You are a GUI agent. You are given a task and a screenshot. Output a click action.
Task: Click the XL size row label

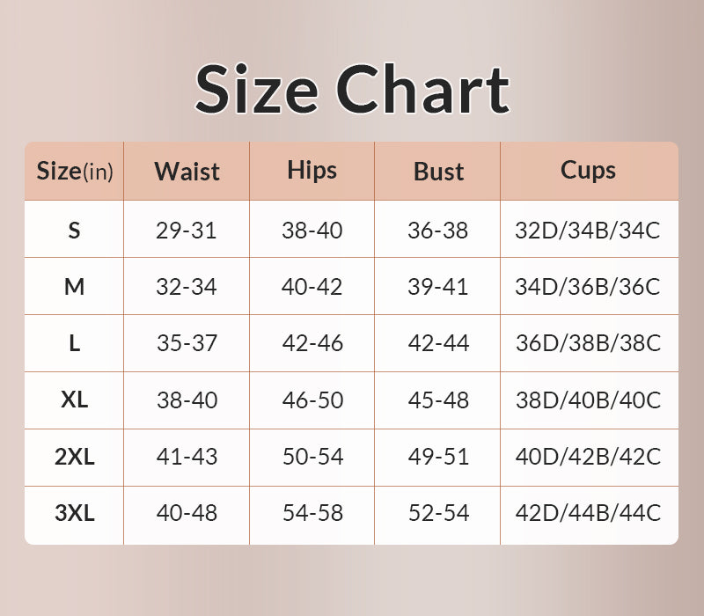tap(75, 400)
